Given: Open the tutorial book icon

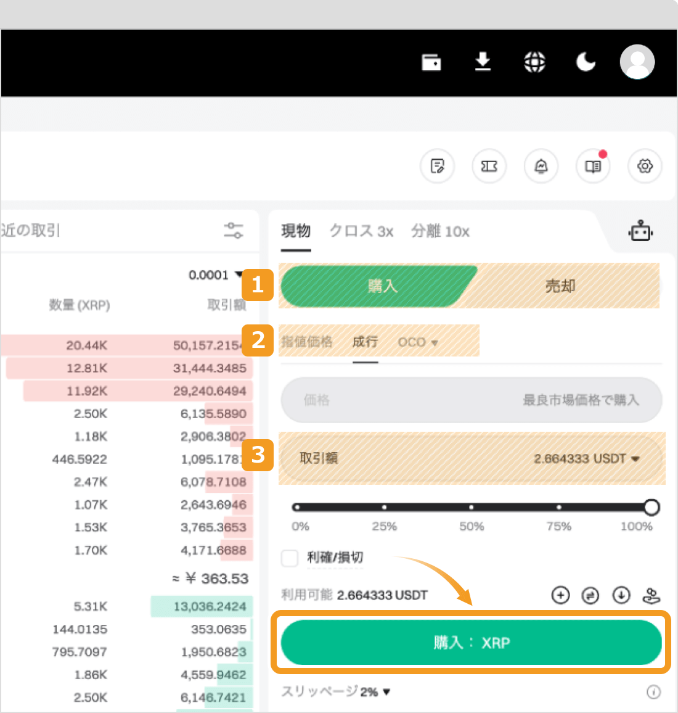Looking at the screenshot, I should click(x=592, y=166).
